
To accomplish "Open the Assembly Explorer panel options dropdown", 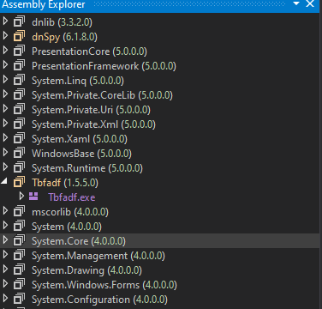I will (296, 3).
